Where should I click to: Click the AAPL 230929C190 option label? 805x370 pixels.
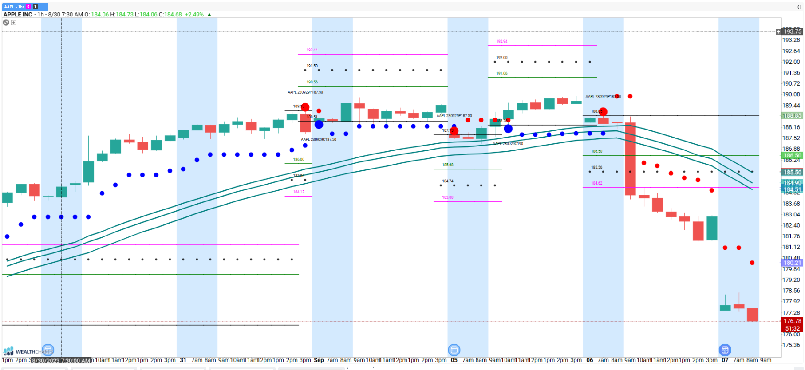[x=508, y=144]
